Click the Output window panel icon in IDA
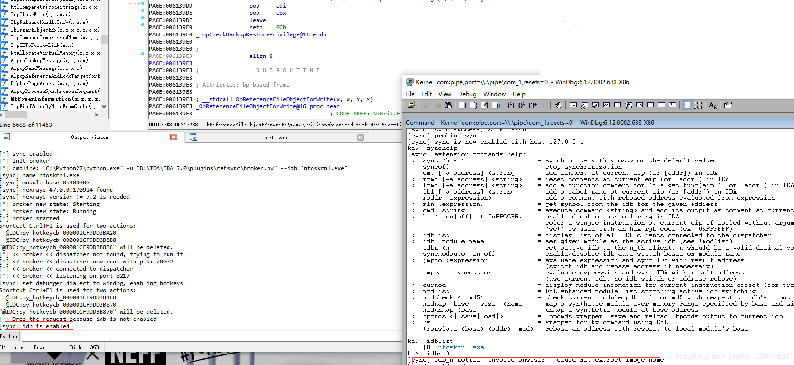This screenshot has height=365, width=794. pyautogui.click(x=6, y=137)
